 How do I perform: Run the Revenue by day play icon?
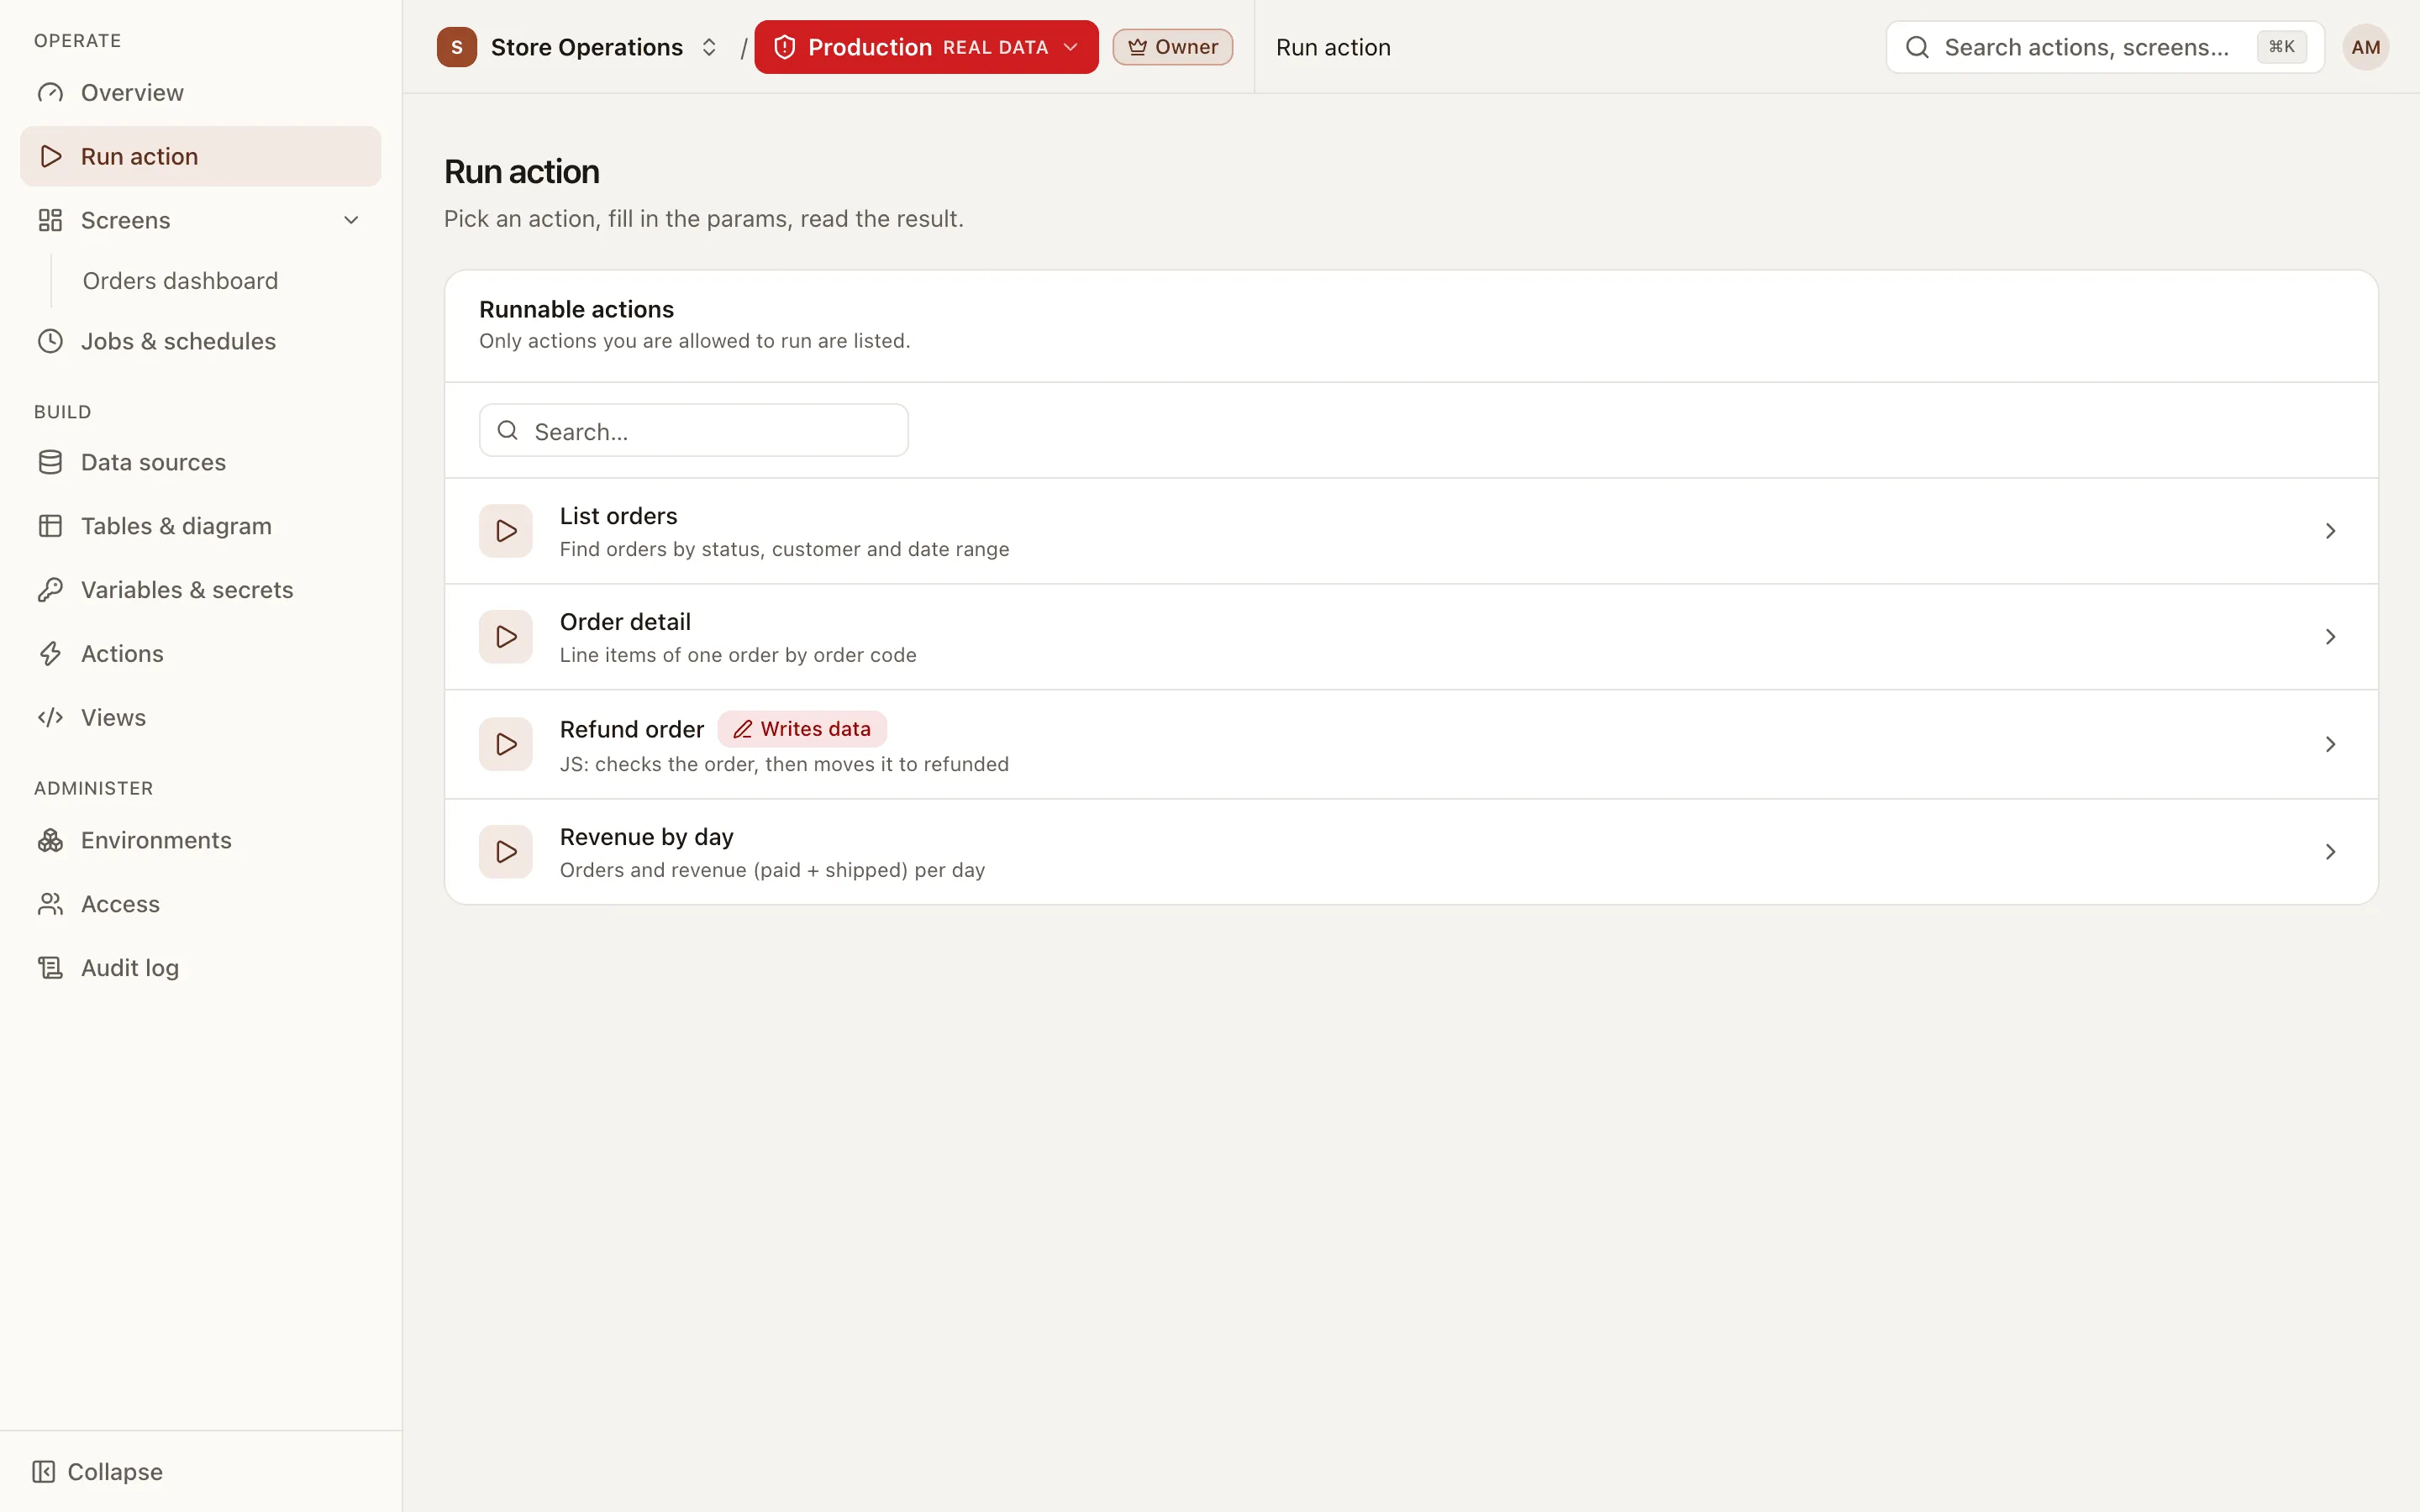point(506,852)
